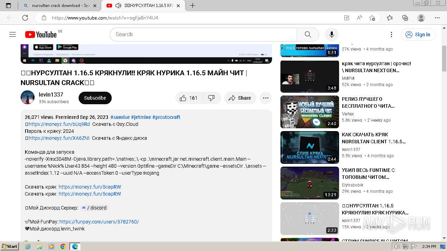Screen dimensions: 447x251
Task: Click the address bar URL
Action: coord(105,18)
